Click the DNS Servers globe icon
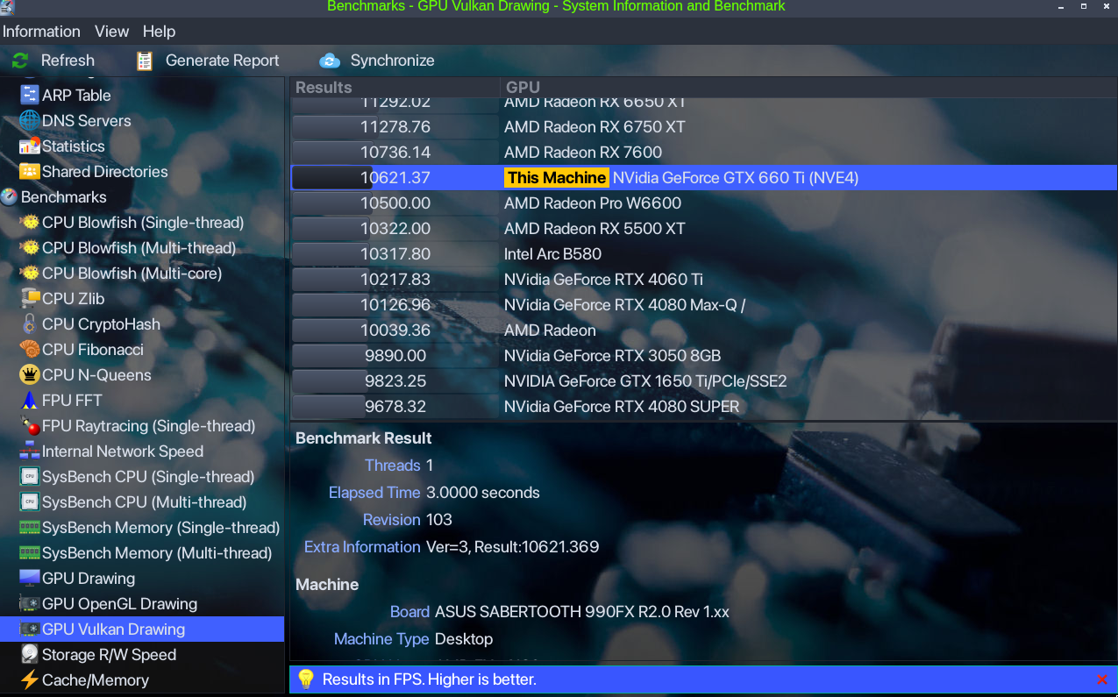The width and height of the screenshot is (1118, 697). [x=30, y=120]
